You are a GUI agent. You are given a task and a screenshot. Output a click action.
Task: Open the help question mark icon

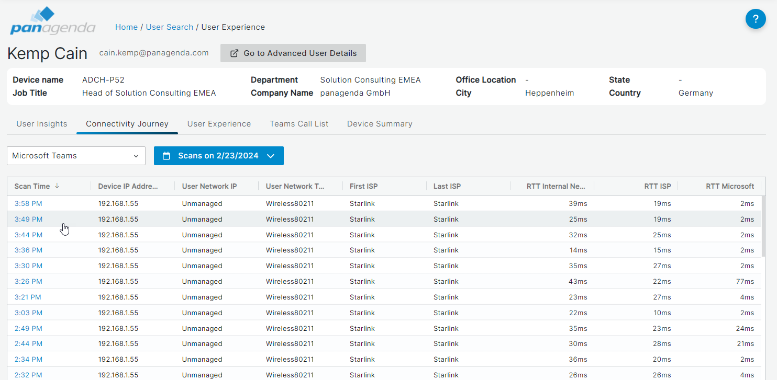coord(756,19)
